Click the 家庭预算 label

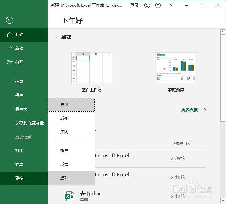point(176,90)
